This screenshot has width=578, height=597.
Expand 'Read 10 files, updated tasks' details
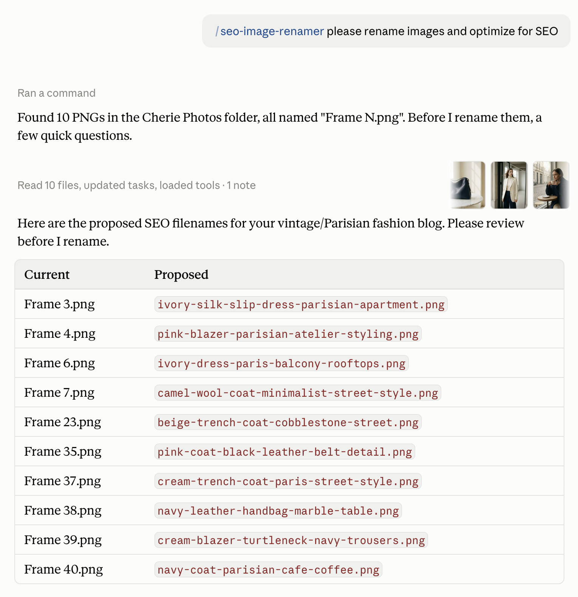point(136,185)
